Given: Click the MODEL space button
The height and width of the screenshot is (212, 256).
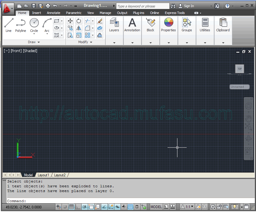Looking at the screenshot, I should click(x=156, y=207).
